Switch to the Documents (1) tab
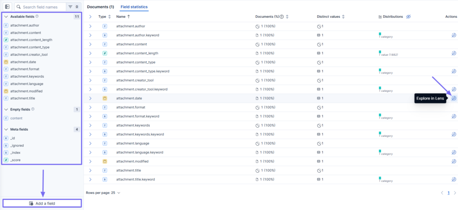The image size is (458, 210). (x=101, y=6)
